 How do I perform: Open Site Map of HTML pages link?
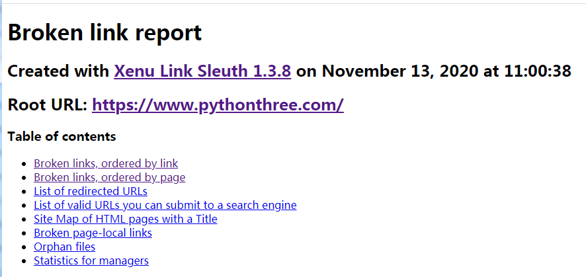[125, 219]
